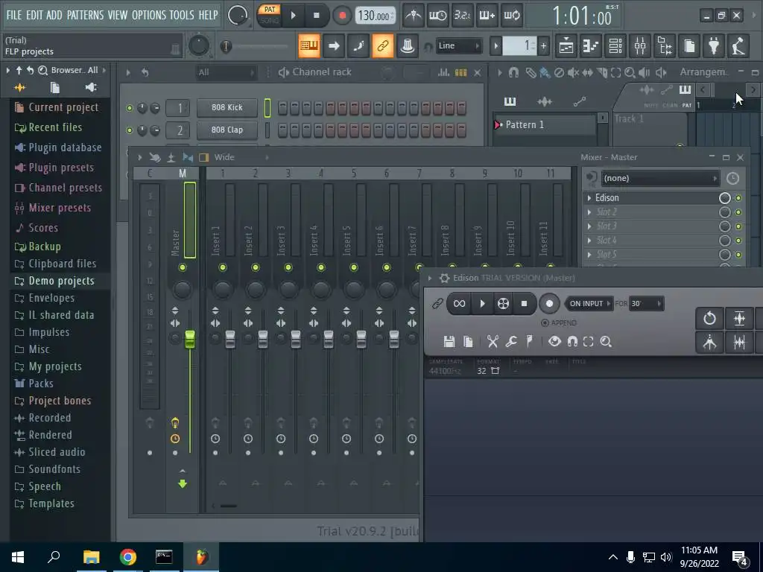Viewport: 763px width, 572px height.
Task: Open the Line snap dropdown
Action: point(458,45)
